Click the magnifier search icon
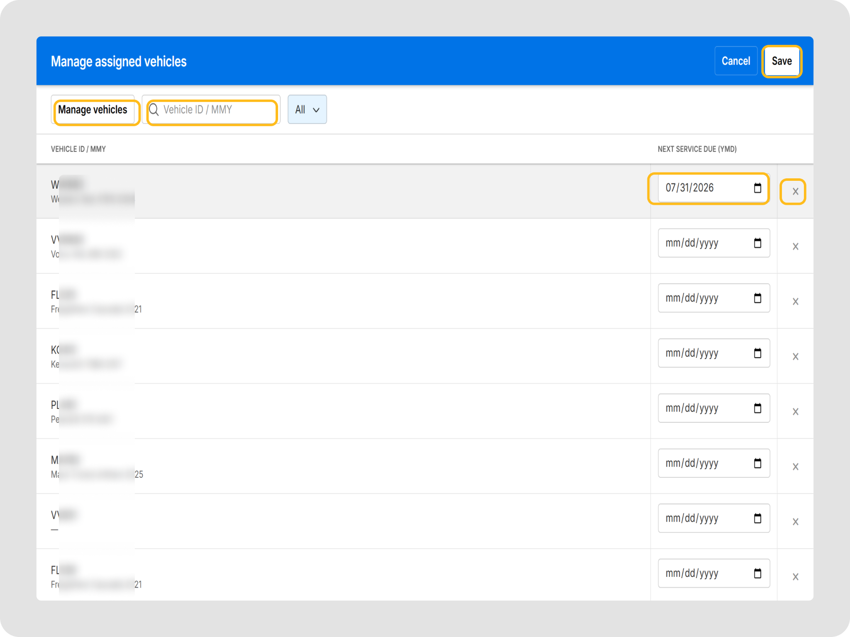Image resolution: width=850 pixels, height=637 pixels. pos(154,109)
